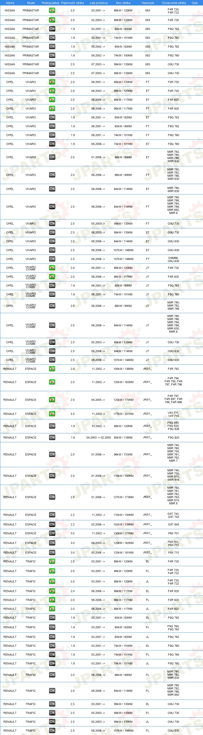
Task: Click the ON icon in Espace 04.2003 -> 02.2005 row
Action: (x=52, y=438)
